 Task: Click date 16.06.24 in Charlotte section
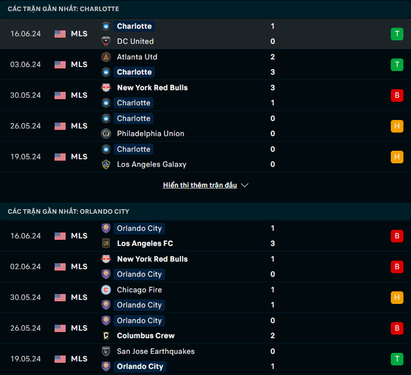click(x=25, y=34)
